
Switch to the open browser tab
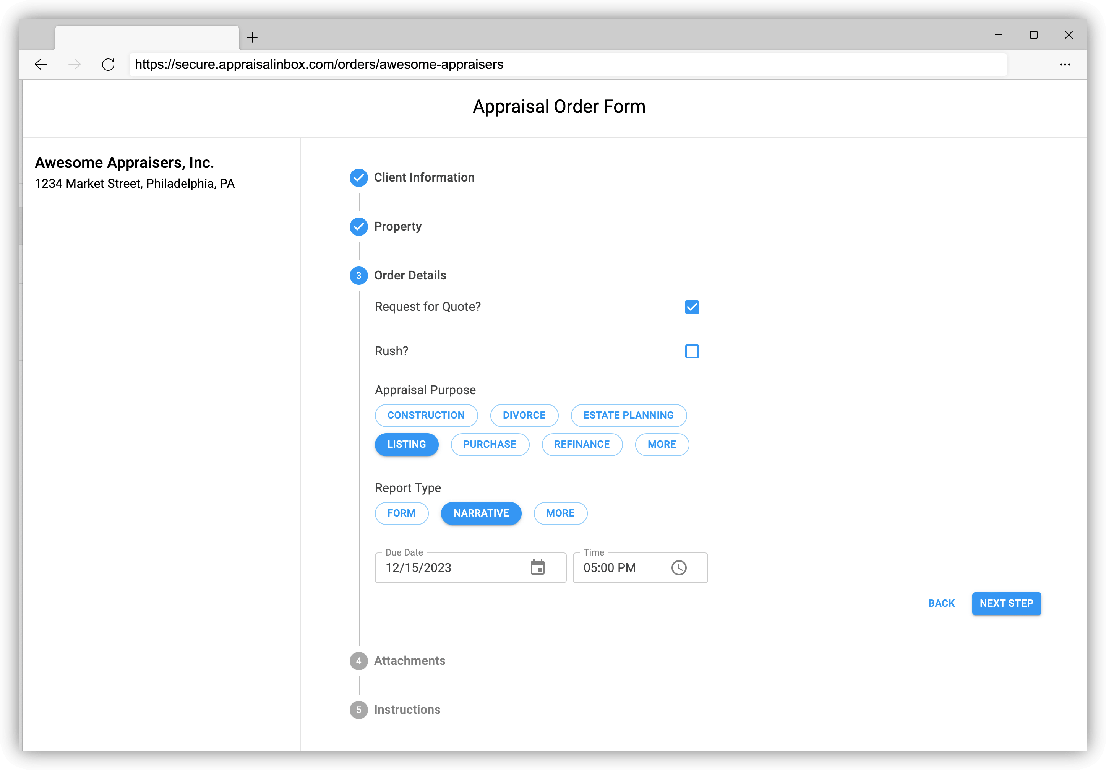(x=146, y=37)
